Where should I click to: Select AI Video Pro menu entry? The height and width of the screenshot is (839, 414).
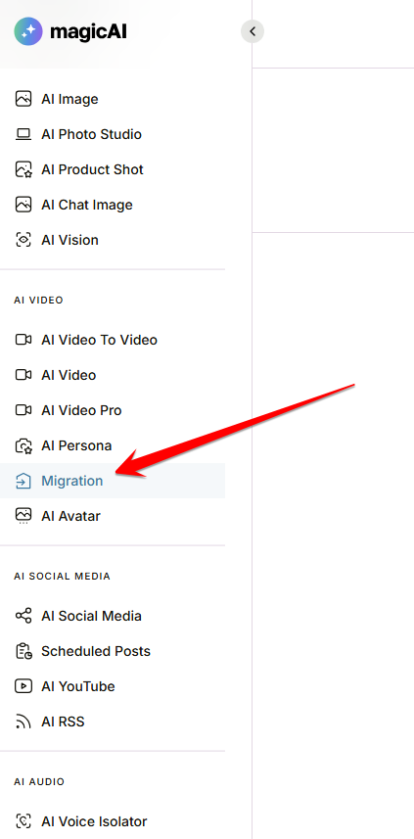(113, 410)
